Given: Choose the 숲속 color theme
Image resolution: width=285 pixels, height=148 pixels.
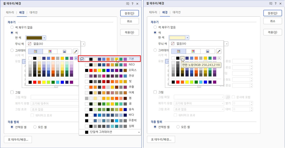Looking at the screenshot, I should [x=110, y=109].
